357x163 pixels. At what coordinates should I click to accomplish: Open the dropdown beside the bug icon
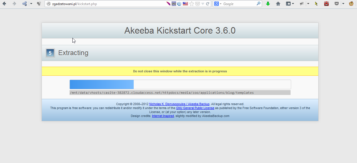pyautogui.click(x=308, y=4)
